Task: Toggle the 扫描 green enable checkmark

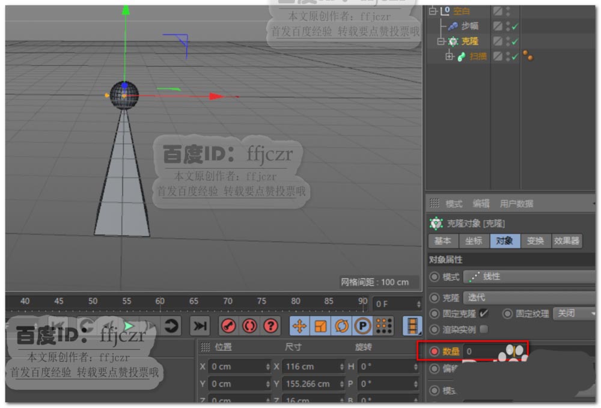Action: (x=515, y=56)
